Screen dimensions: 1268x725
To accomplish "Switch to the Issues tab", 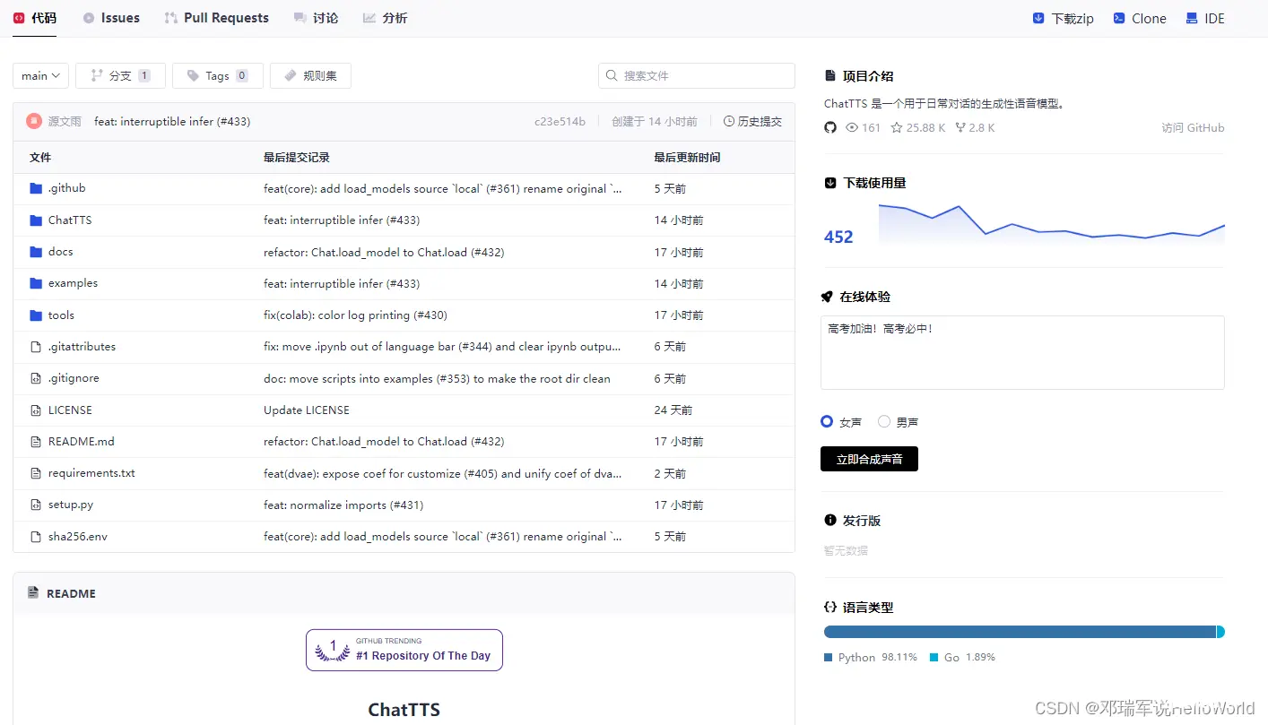I will (x=111, y=18).
